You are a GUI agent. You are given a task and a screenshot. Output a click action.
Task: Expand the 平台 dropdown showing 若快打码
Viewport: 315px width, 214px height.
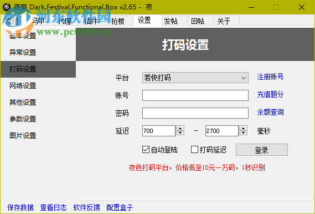[x=195, y=78]
